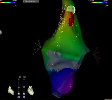This screenshot has height=100, width=112.
Task: Click gray chevron button under 0.74 slider
Action: coord(24,94)
